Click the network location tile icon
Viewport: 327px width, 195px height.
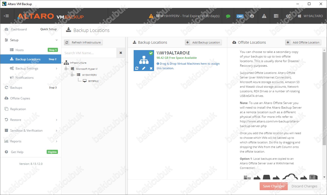[144, 60]
